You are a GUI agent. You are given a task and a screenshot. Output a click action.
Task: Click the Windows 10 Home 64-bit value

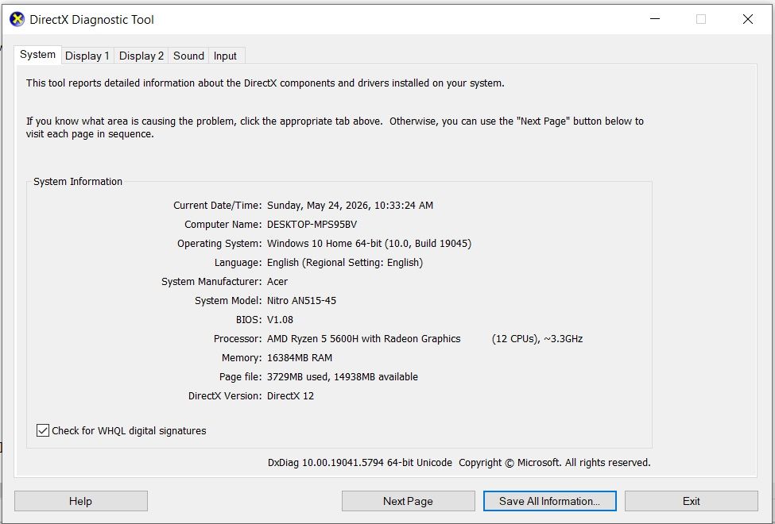(369, 244)
